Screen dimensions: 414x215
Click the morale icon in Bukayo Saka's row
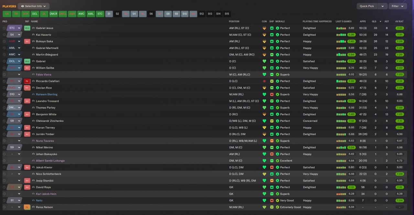coord(278,41)
